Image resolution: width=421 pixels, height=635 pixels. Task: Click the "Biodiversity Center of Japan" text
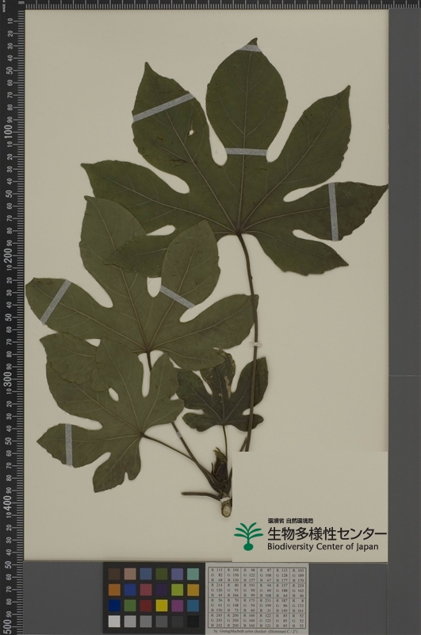click(323, 547)
